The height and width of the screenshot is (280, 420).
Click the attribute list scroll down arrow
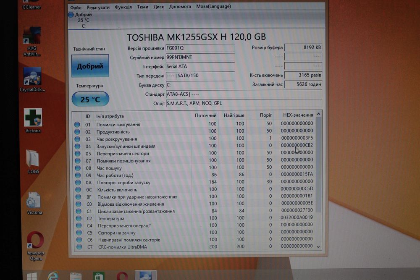click(318, 247)
